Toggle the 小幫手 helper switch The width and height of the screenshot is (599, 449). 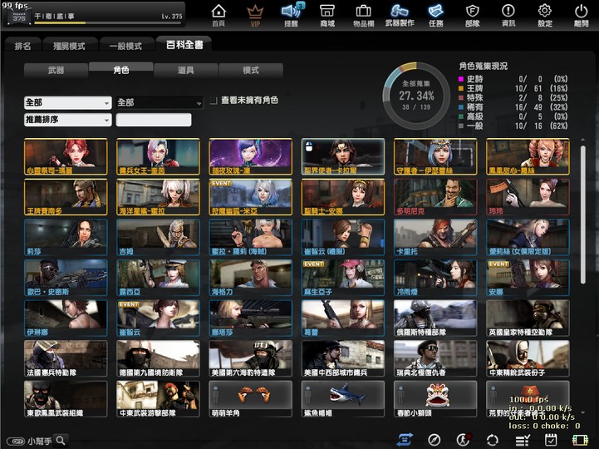(15, 441)
